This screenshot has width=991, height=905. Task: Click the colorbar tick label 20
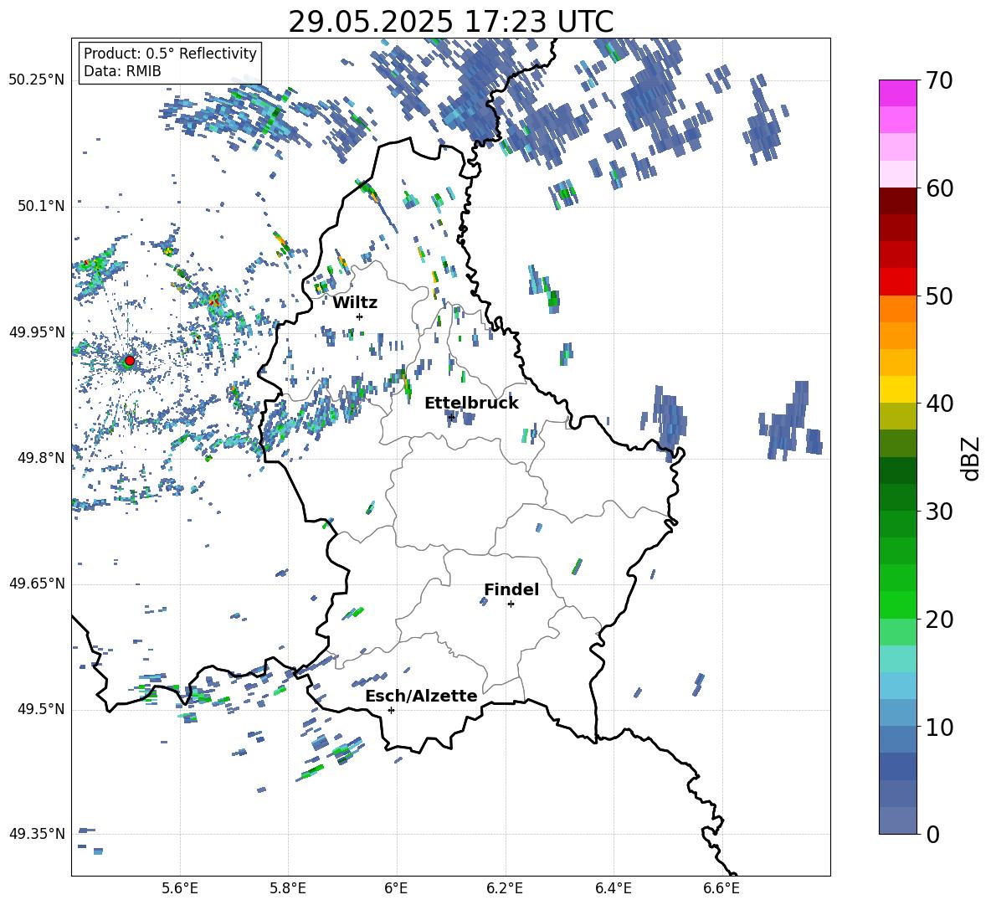(938, 620)
